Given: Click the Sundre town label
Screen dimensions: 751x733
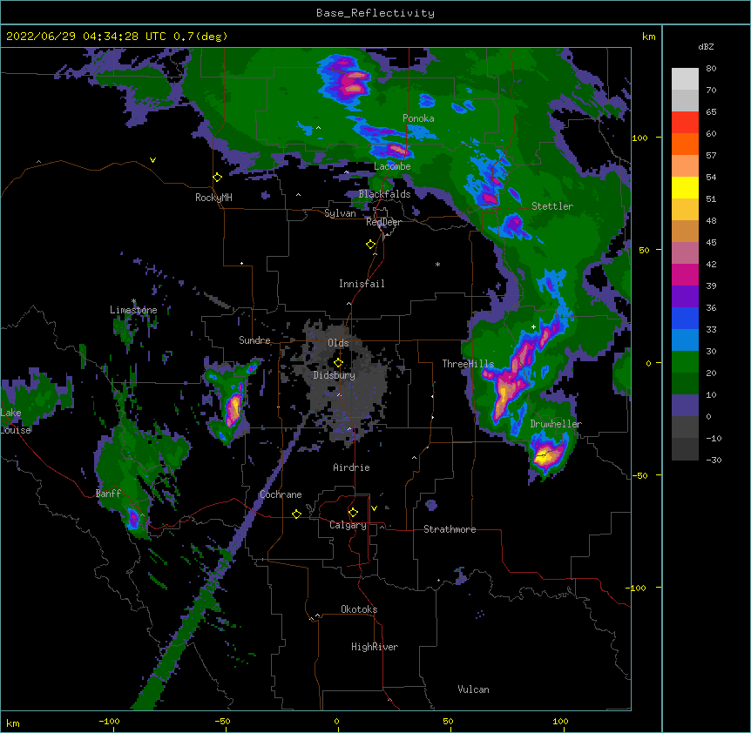Looking at the screenshot, I should (254, 340).
